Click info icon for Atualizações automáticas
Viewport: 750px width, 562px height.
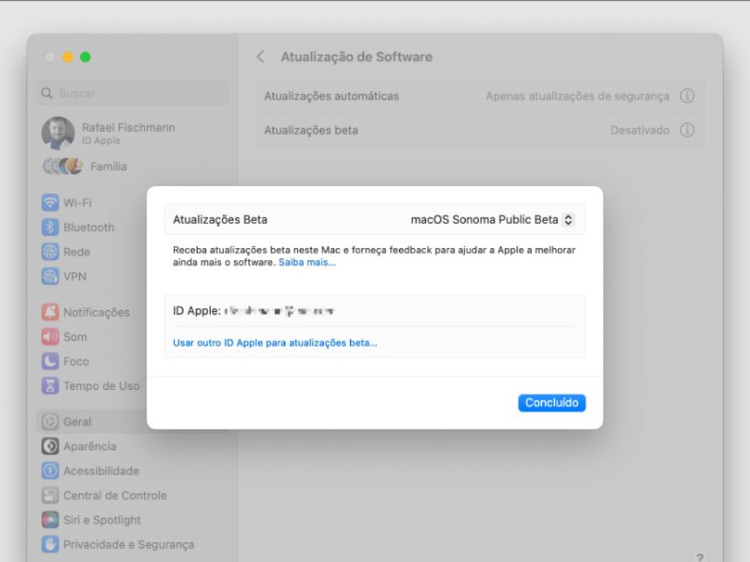pos(687,96)
